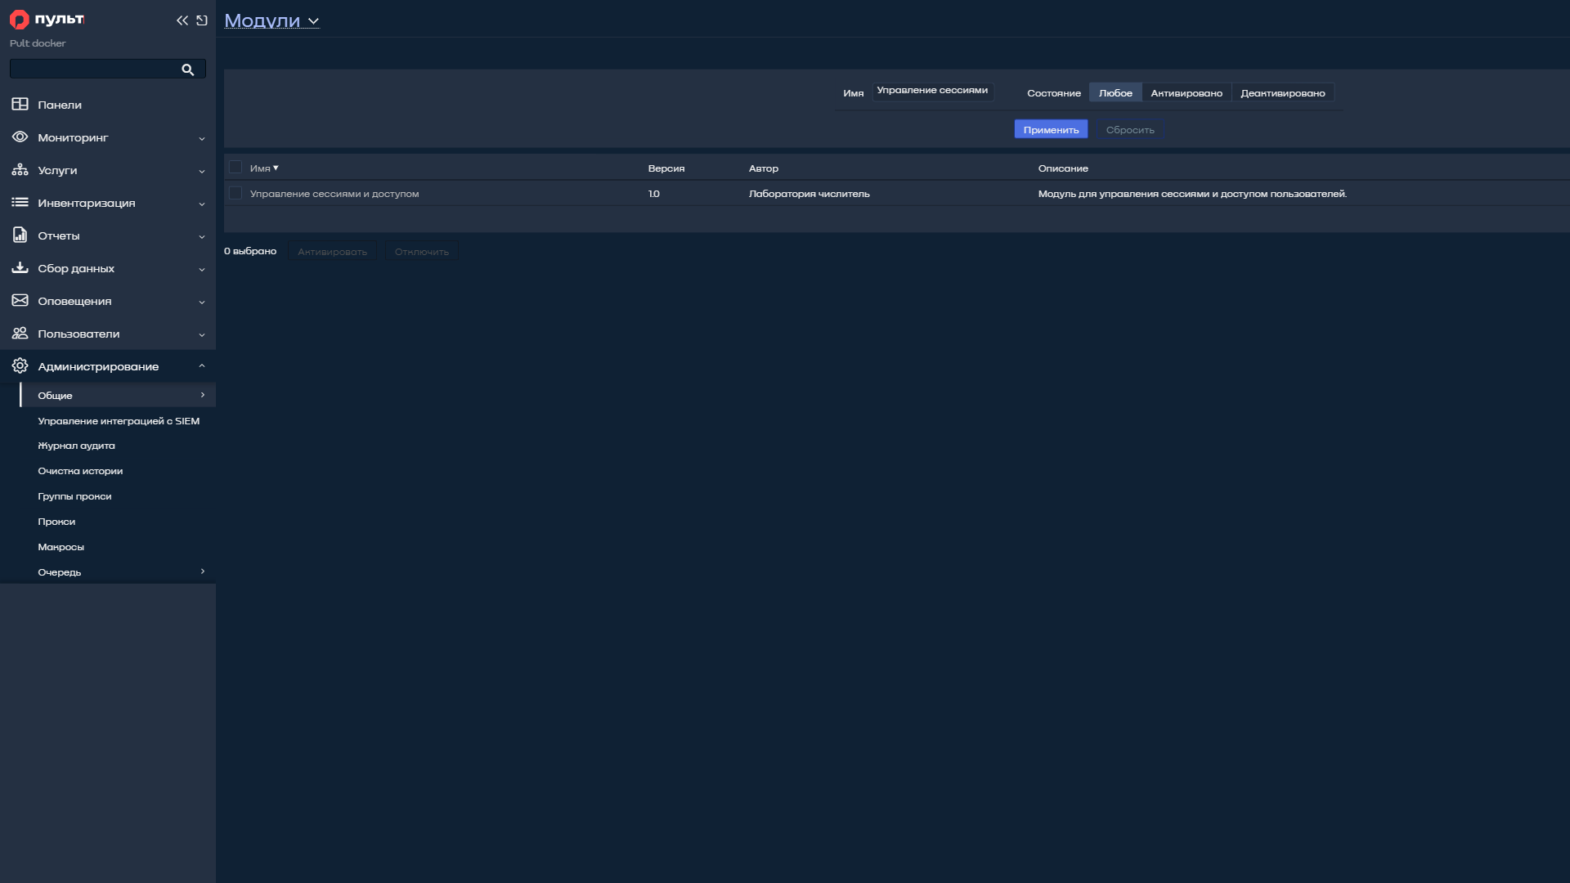Collapse sidebar with double-chevron icon
Viewport: 1570px width, 883px height.
coord(182,20)
